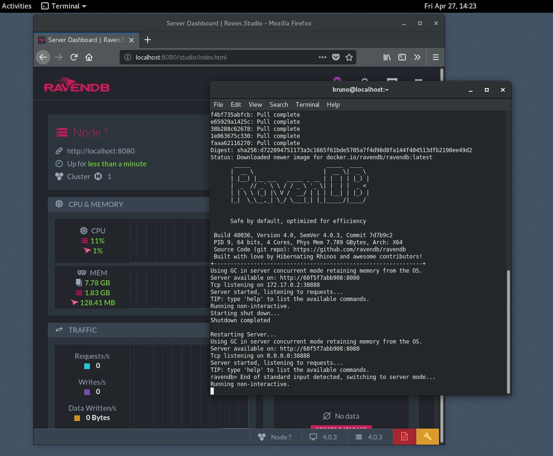This screenshot has height=456, width=553.
Task: Open the red logs document icon in status bar
Action: point(404,436)
